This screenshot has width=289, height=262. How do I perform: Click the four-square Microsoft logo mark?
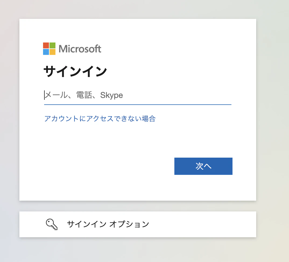point(49,48)
